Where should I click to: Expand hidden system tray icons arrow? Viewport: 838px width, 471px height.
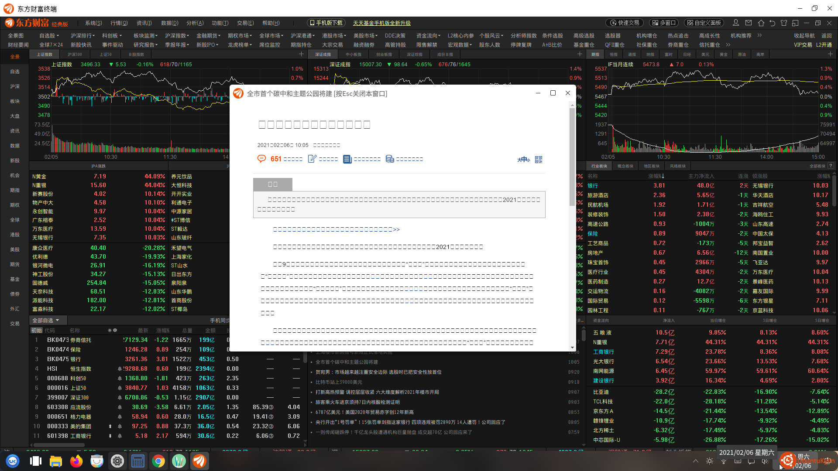[x=696, y=461]
